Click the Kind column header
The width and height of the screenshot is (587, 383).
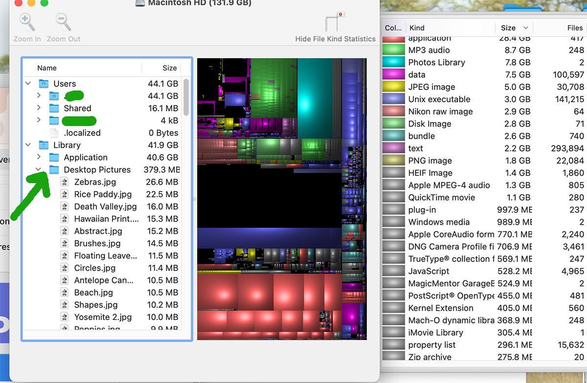[x=450, y=28]
